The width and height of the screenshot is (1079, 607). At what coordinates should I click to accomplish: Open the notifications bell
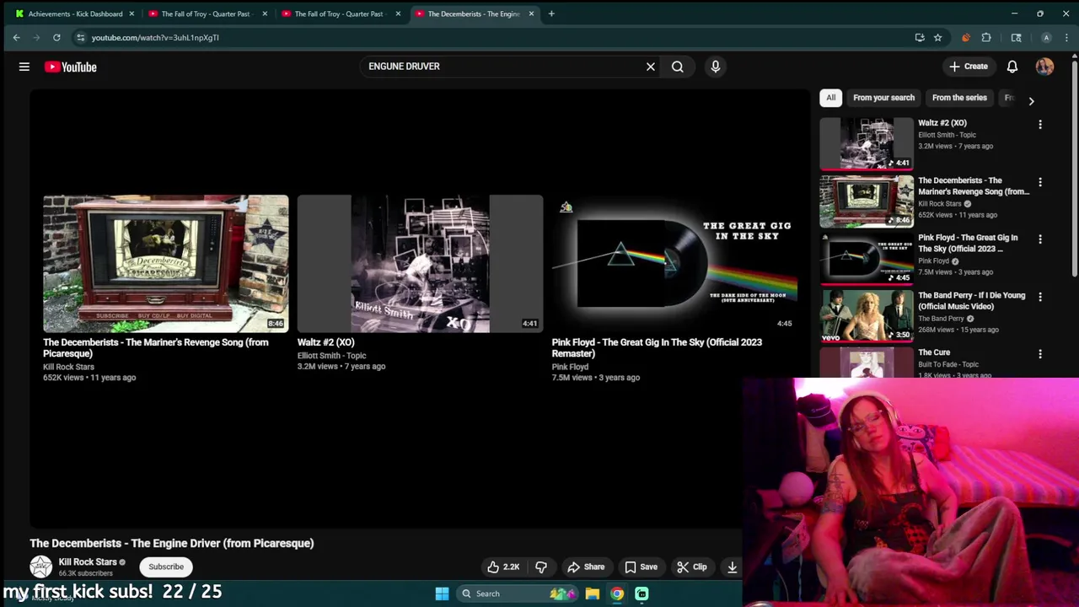1012,67
